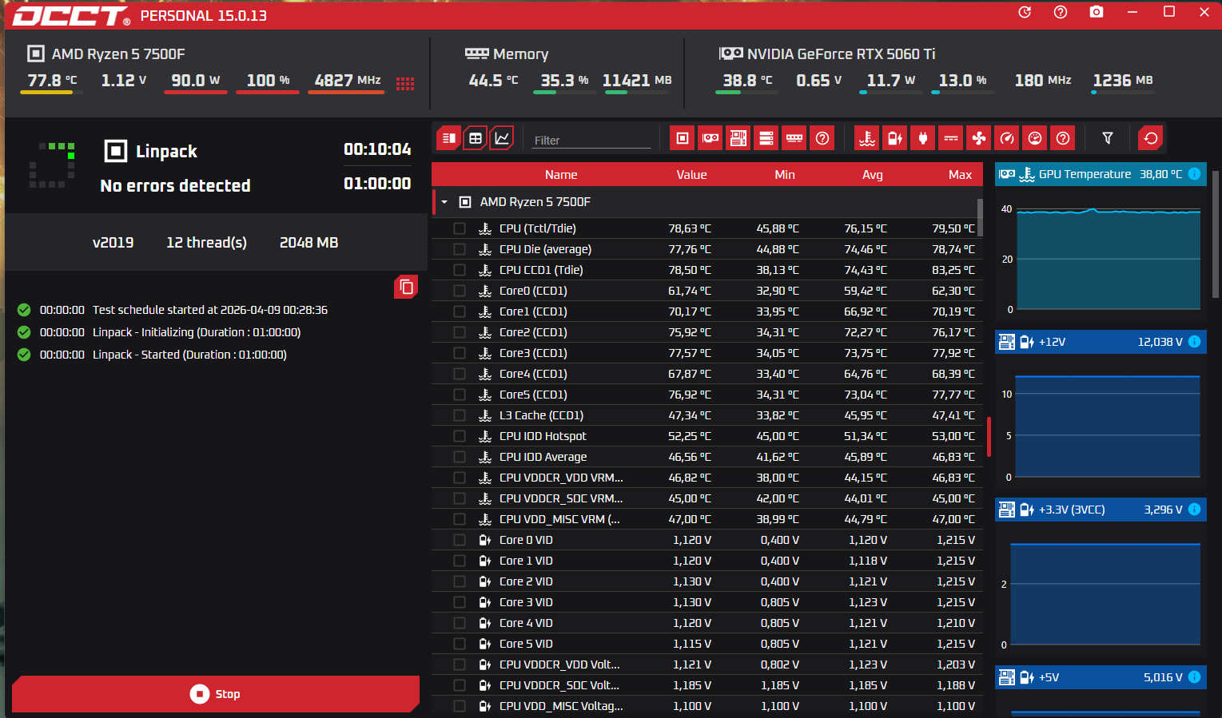This screenshot has width=1222, height=718.
Task: Tick the Core 0 VID checkbox
Action: 460,540
